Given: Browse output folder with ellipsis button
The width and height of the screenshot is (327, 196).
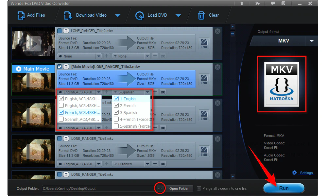Looking at the screenshot, I should [x=160, y=188].
